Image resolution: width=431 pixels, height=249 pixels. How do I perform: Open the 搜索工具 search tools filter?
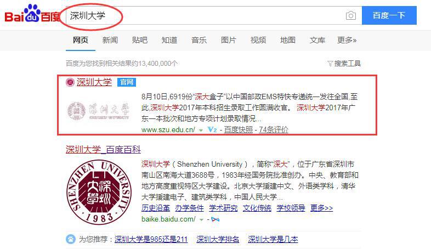[x=344, y=63]
